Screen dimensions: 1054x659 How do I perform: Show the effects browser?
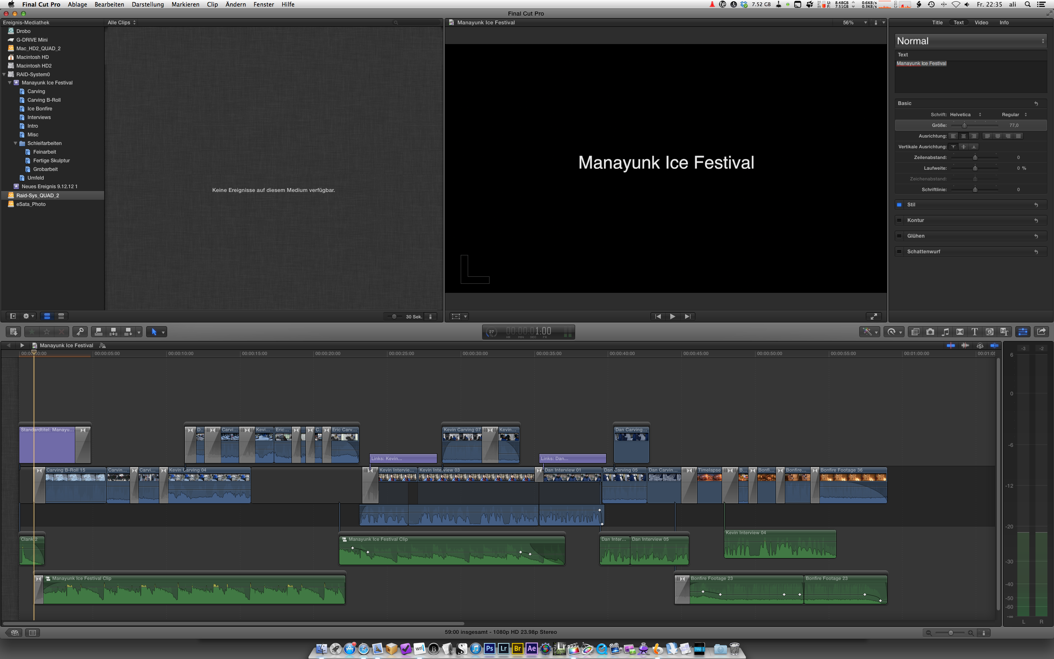tap(916, 332)
